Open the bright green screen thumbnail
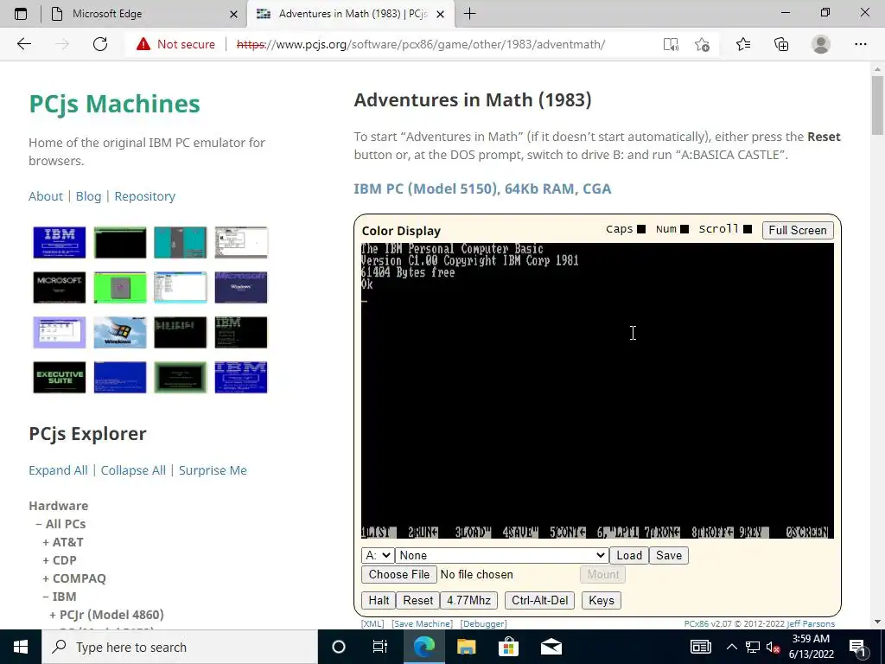 click(x=119, y=287)
